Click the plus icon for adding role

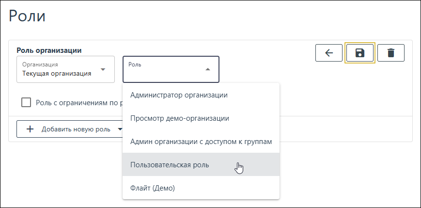click(30, 129)
